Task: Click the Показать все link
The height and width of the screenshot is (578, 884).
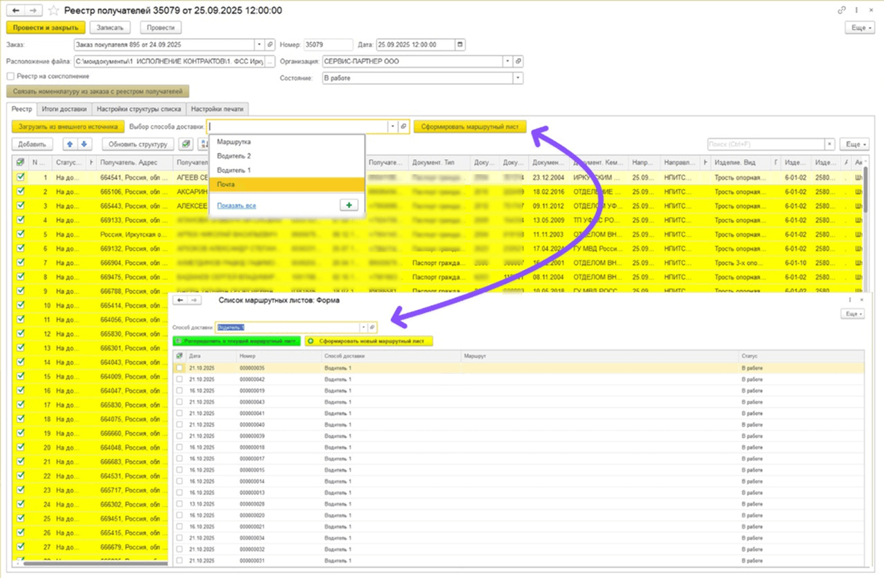Action: coord(236,206)
